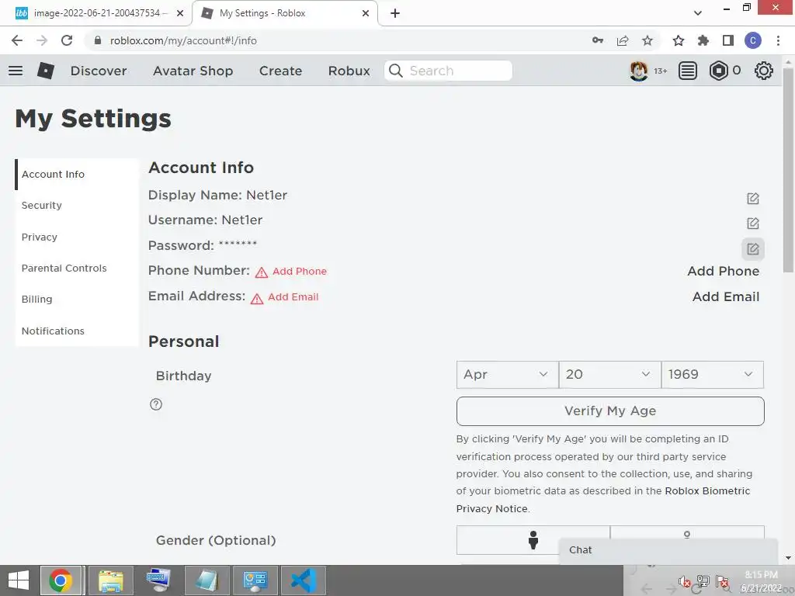Close the My Settings - Roblox tab

click(x=366, y=13)
